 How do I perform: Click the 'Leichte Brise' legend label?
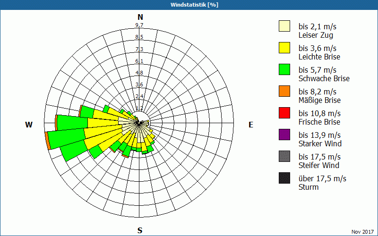[x=319, y=57]
